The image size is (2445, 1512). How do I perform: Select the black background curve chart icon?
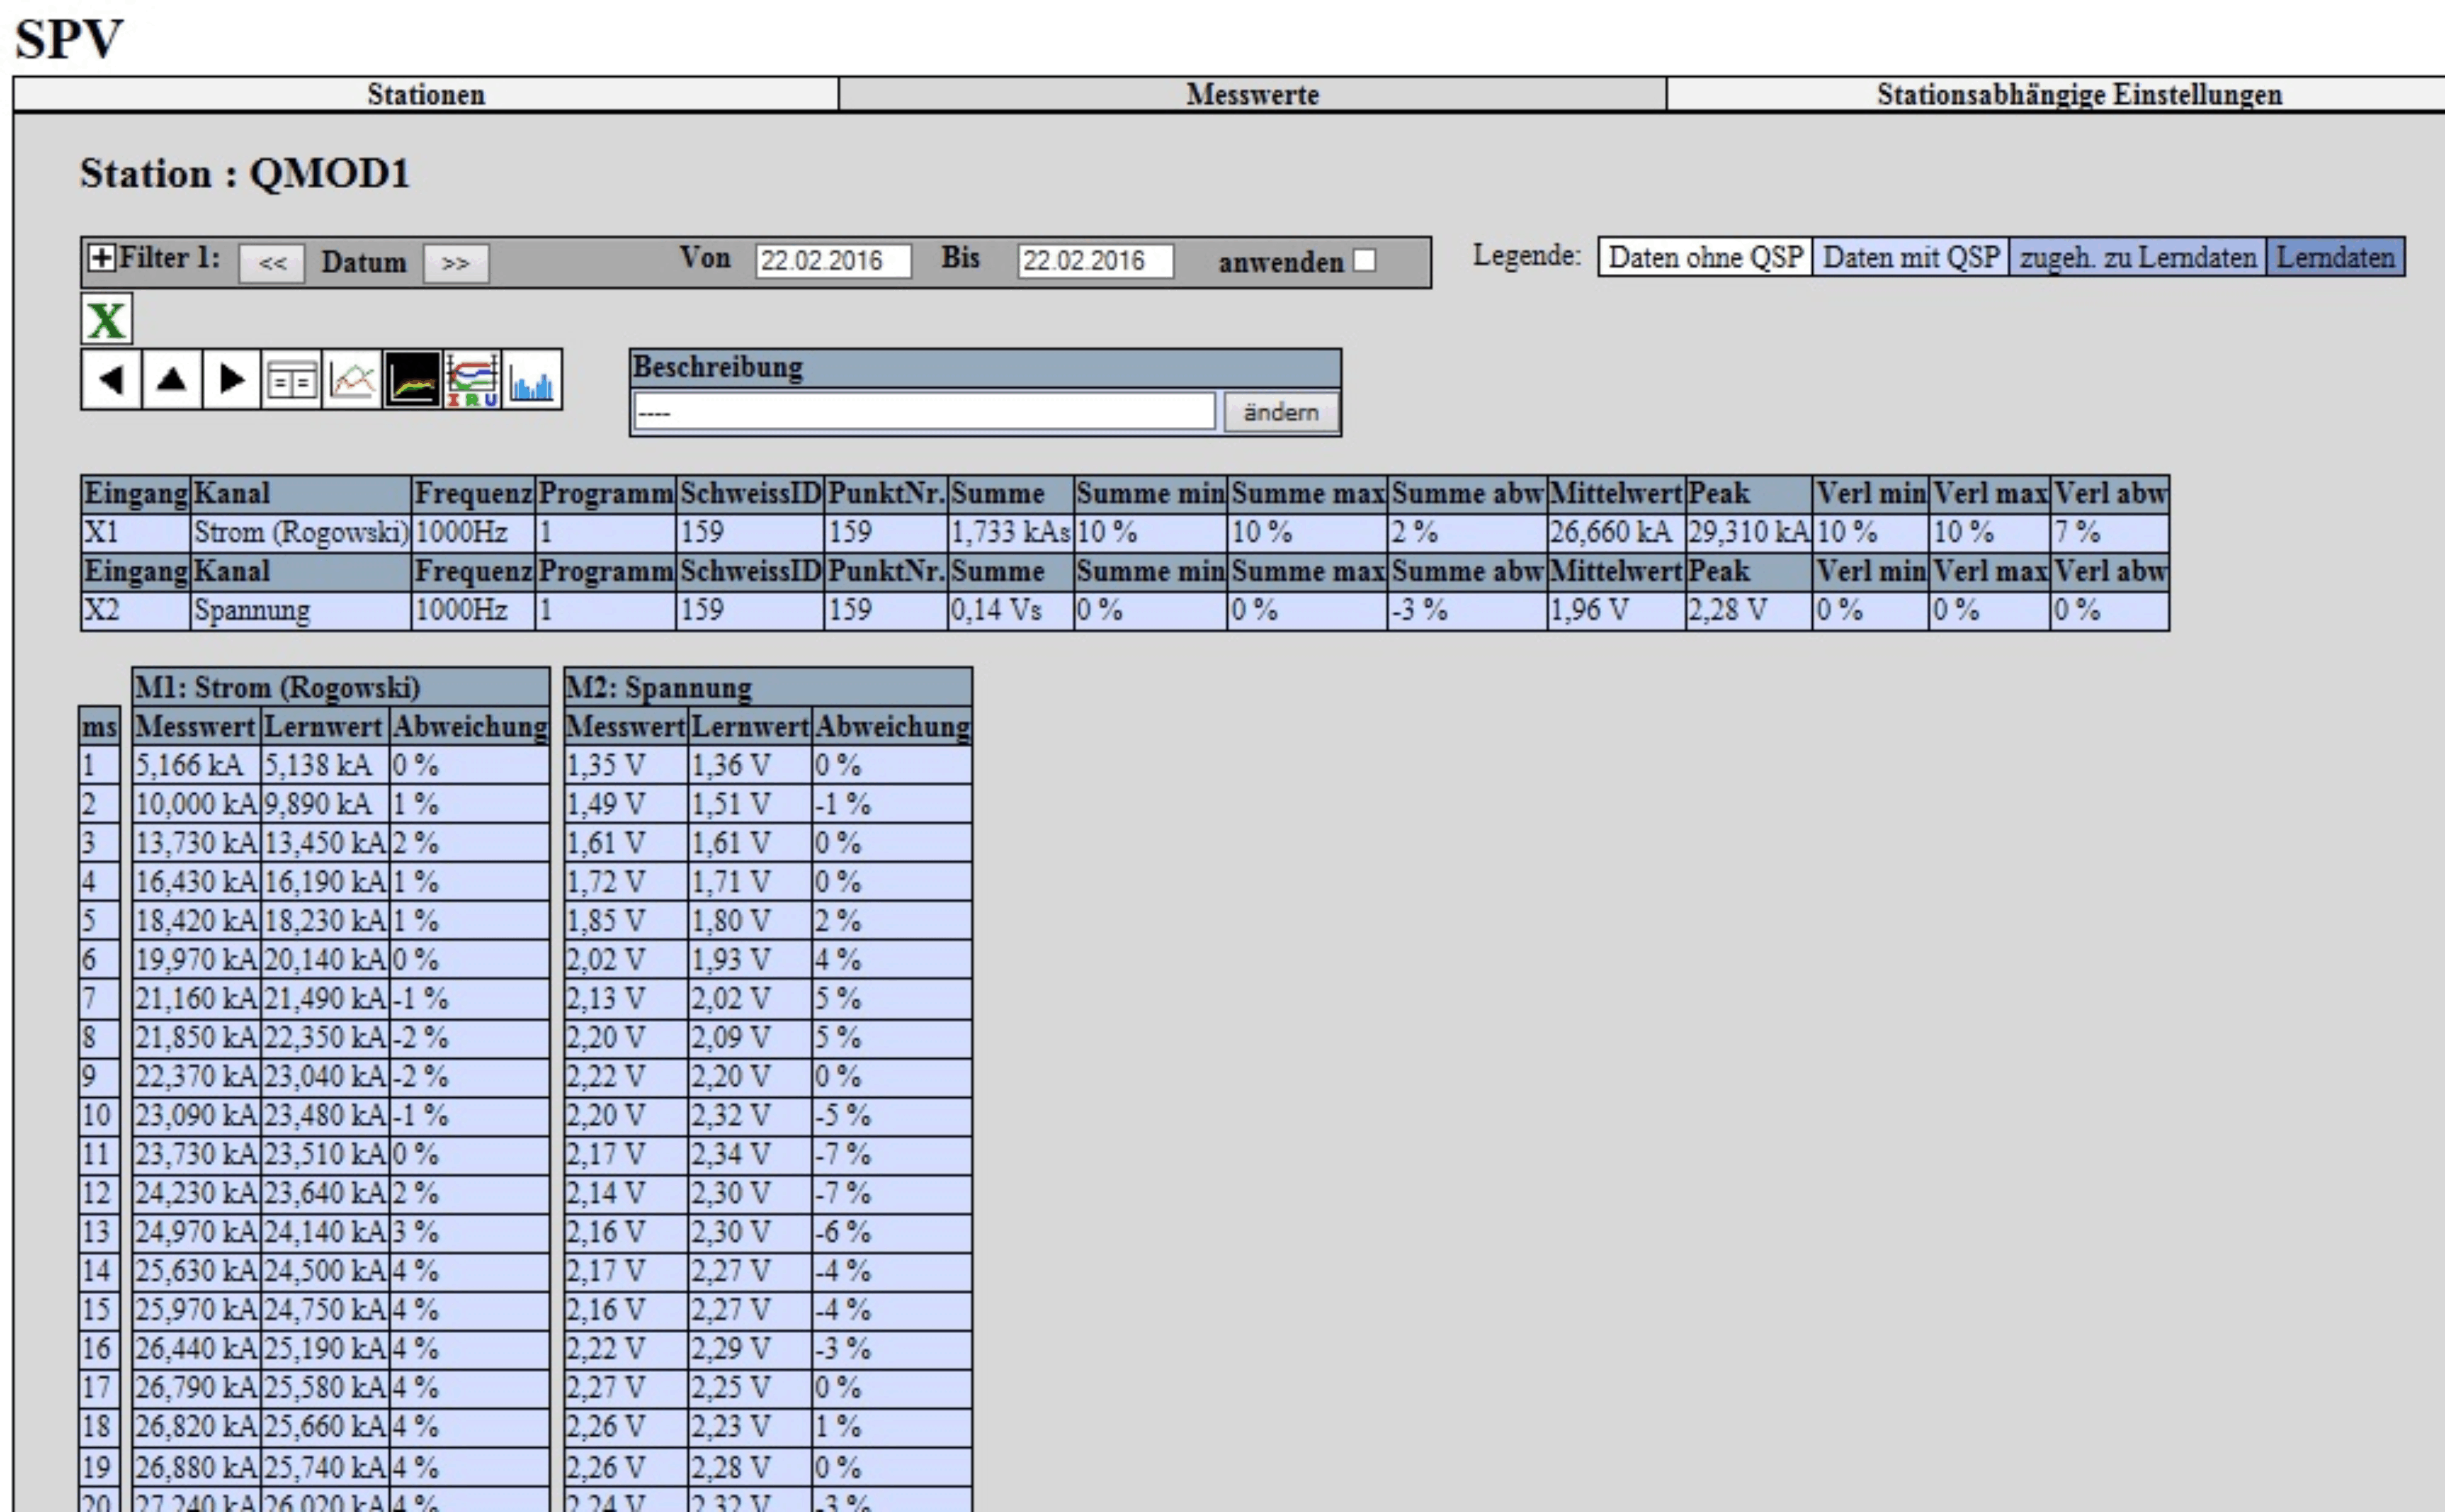tap(412, 379)
